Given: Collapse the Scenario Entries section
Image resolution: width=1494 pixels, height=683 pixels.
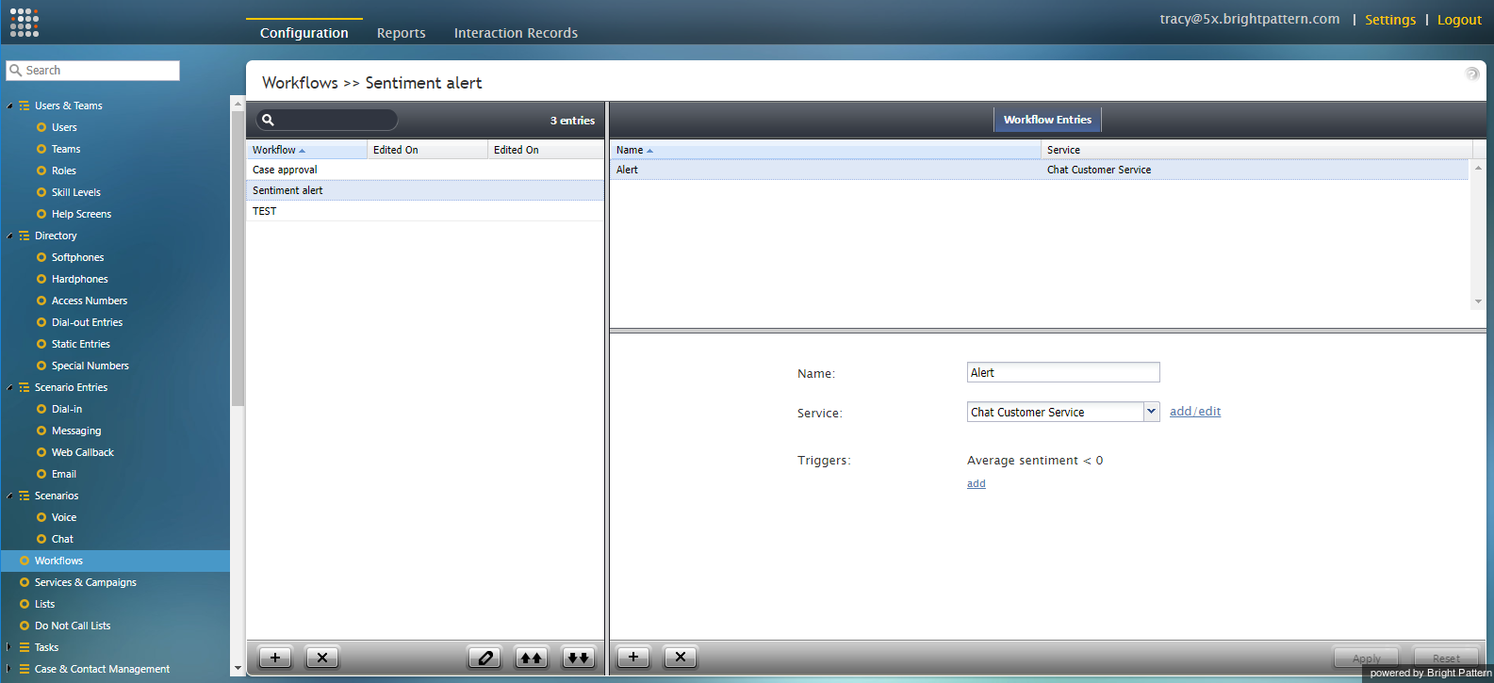Looking at the screenshot, I should coord(10,387).
